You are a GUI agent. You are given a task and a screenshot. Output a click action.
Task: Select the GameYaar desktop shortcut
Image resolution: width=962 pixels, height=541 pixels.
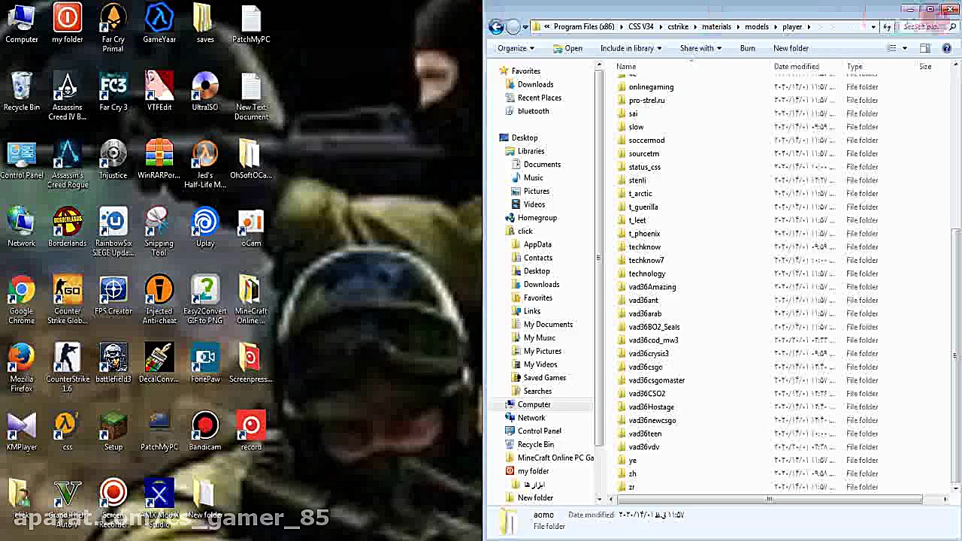[159, 24]
